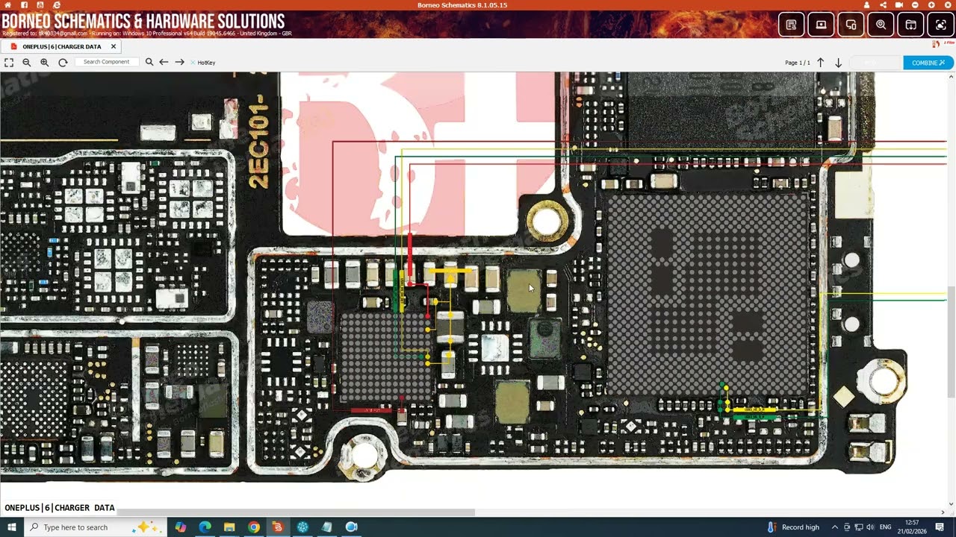This screenshot has height=537, width=956.
Task: Click inside the Search Component field
Action: tap(107, 62)
